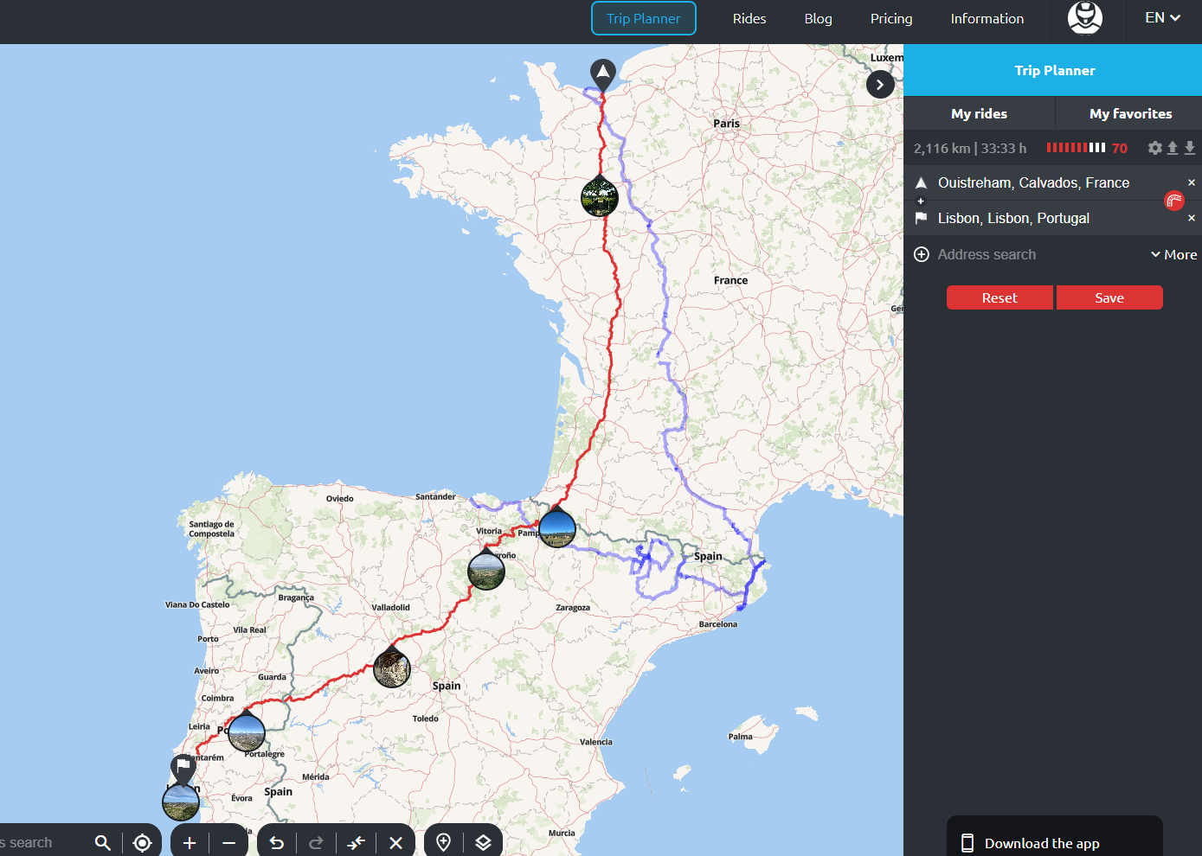Fit the whole route in view
The height and width of the screenshot is (856, 1202).
point(357,842)
